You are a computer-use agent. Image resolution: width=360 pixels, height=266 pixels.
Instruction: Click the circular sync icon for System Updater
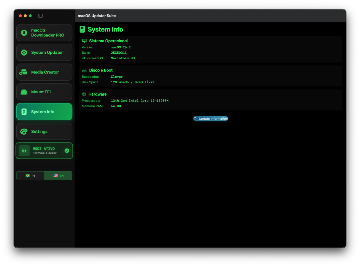coord(24,53)
